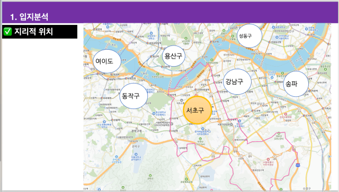Select the 동작구 circle label

pyautogui.click(x=133, y=96)
